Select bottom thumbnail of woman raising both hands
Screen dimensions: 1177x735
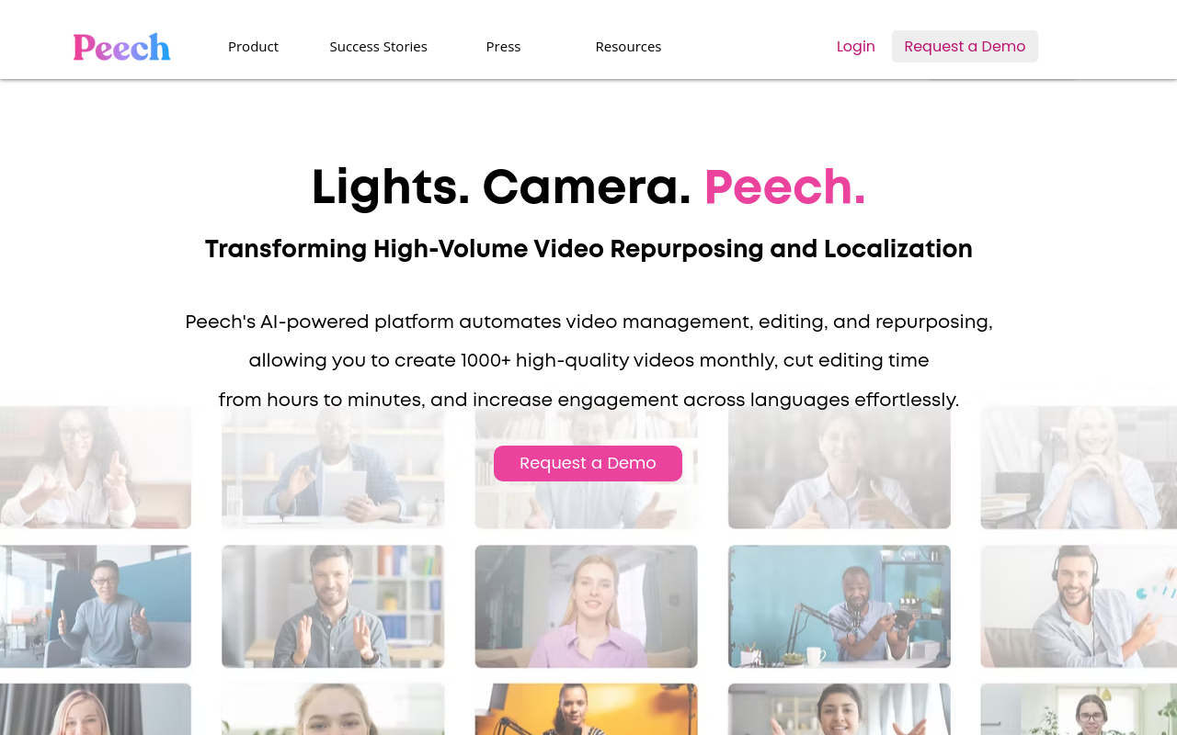click(840, 709)
